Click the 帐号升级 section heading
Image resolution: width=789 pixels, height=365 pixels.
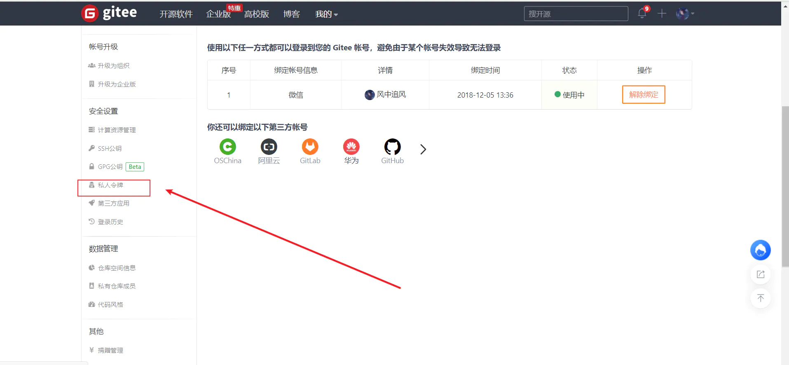[103, 47]
